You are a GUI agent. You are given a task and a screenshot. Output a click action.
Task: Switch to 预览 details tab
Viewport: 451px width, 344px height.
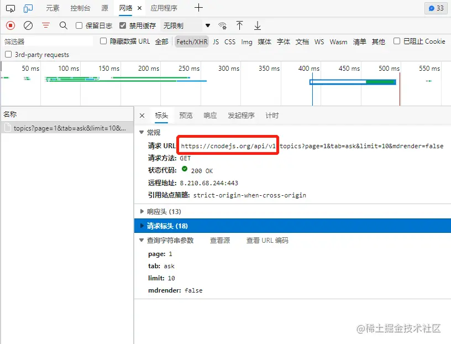pos(186,116)
